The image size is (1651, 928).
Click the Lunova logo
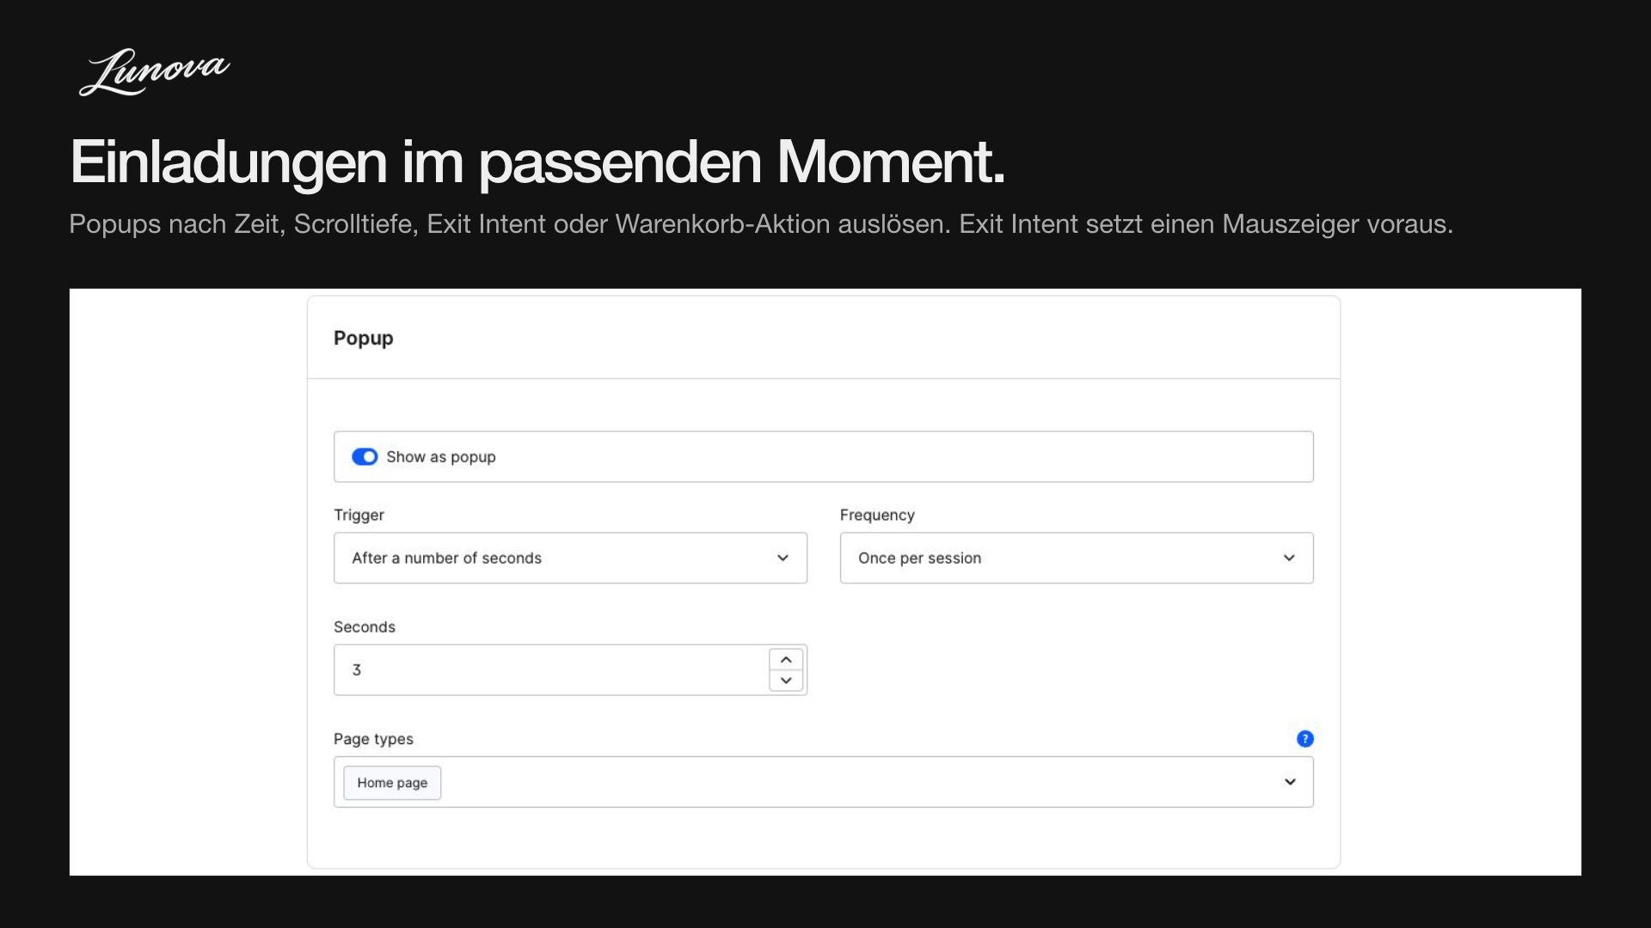coord(155,72)
